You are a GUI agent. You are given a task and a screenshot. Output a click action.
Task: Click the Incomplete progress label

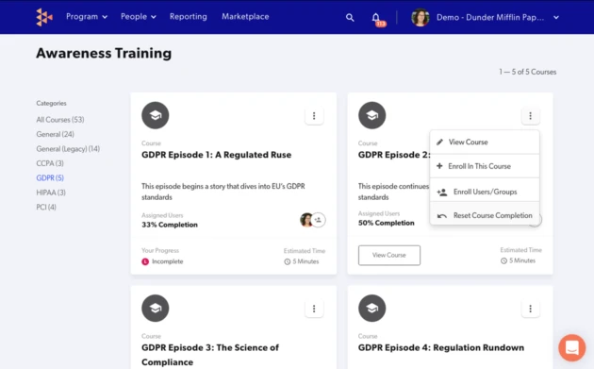coord(168,261)
